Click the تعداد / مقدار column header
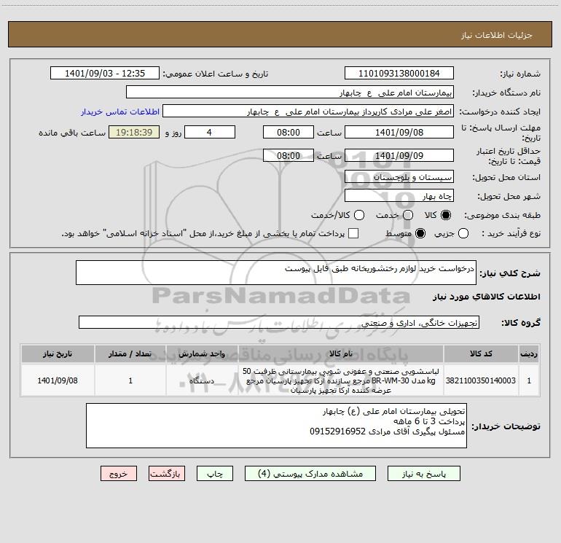The image size is (561, 543). [130, 353]
